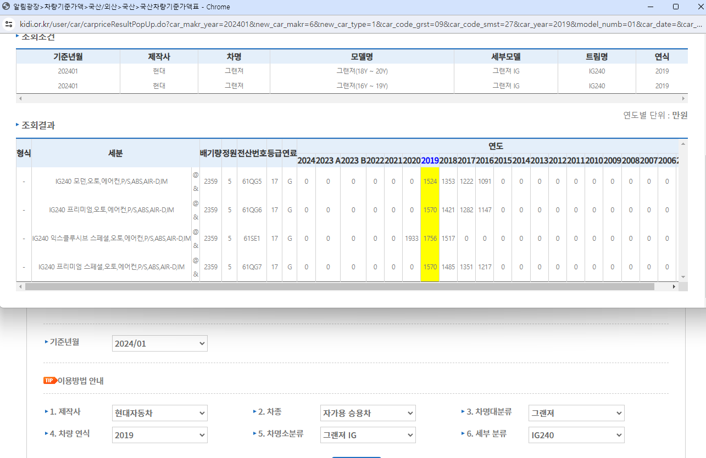Click right arrow of results horizontal scrollbar
The height and width of the screenshot is (458, 706).
point(674,287)
